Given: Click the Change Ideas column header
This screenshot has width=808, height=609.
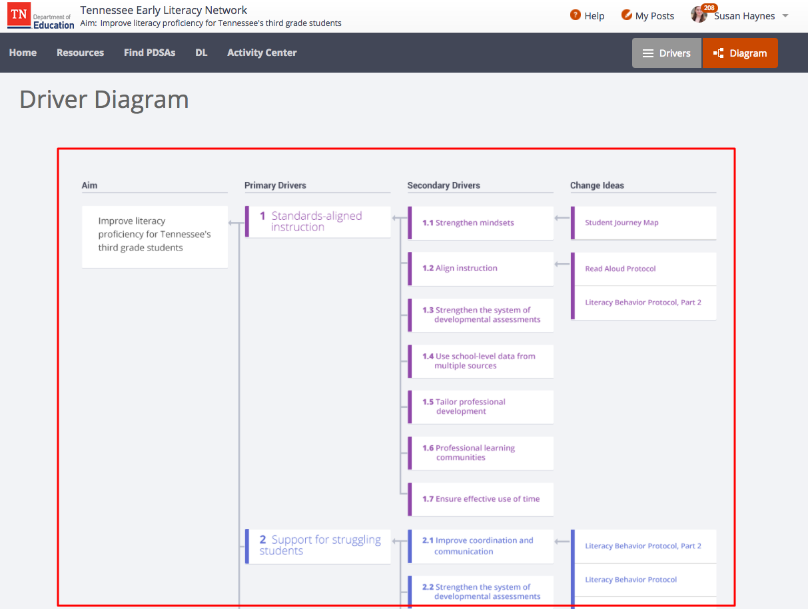Looking at the screenshot, I should coord(597,185).
